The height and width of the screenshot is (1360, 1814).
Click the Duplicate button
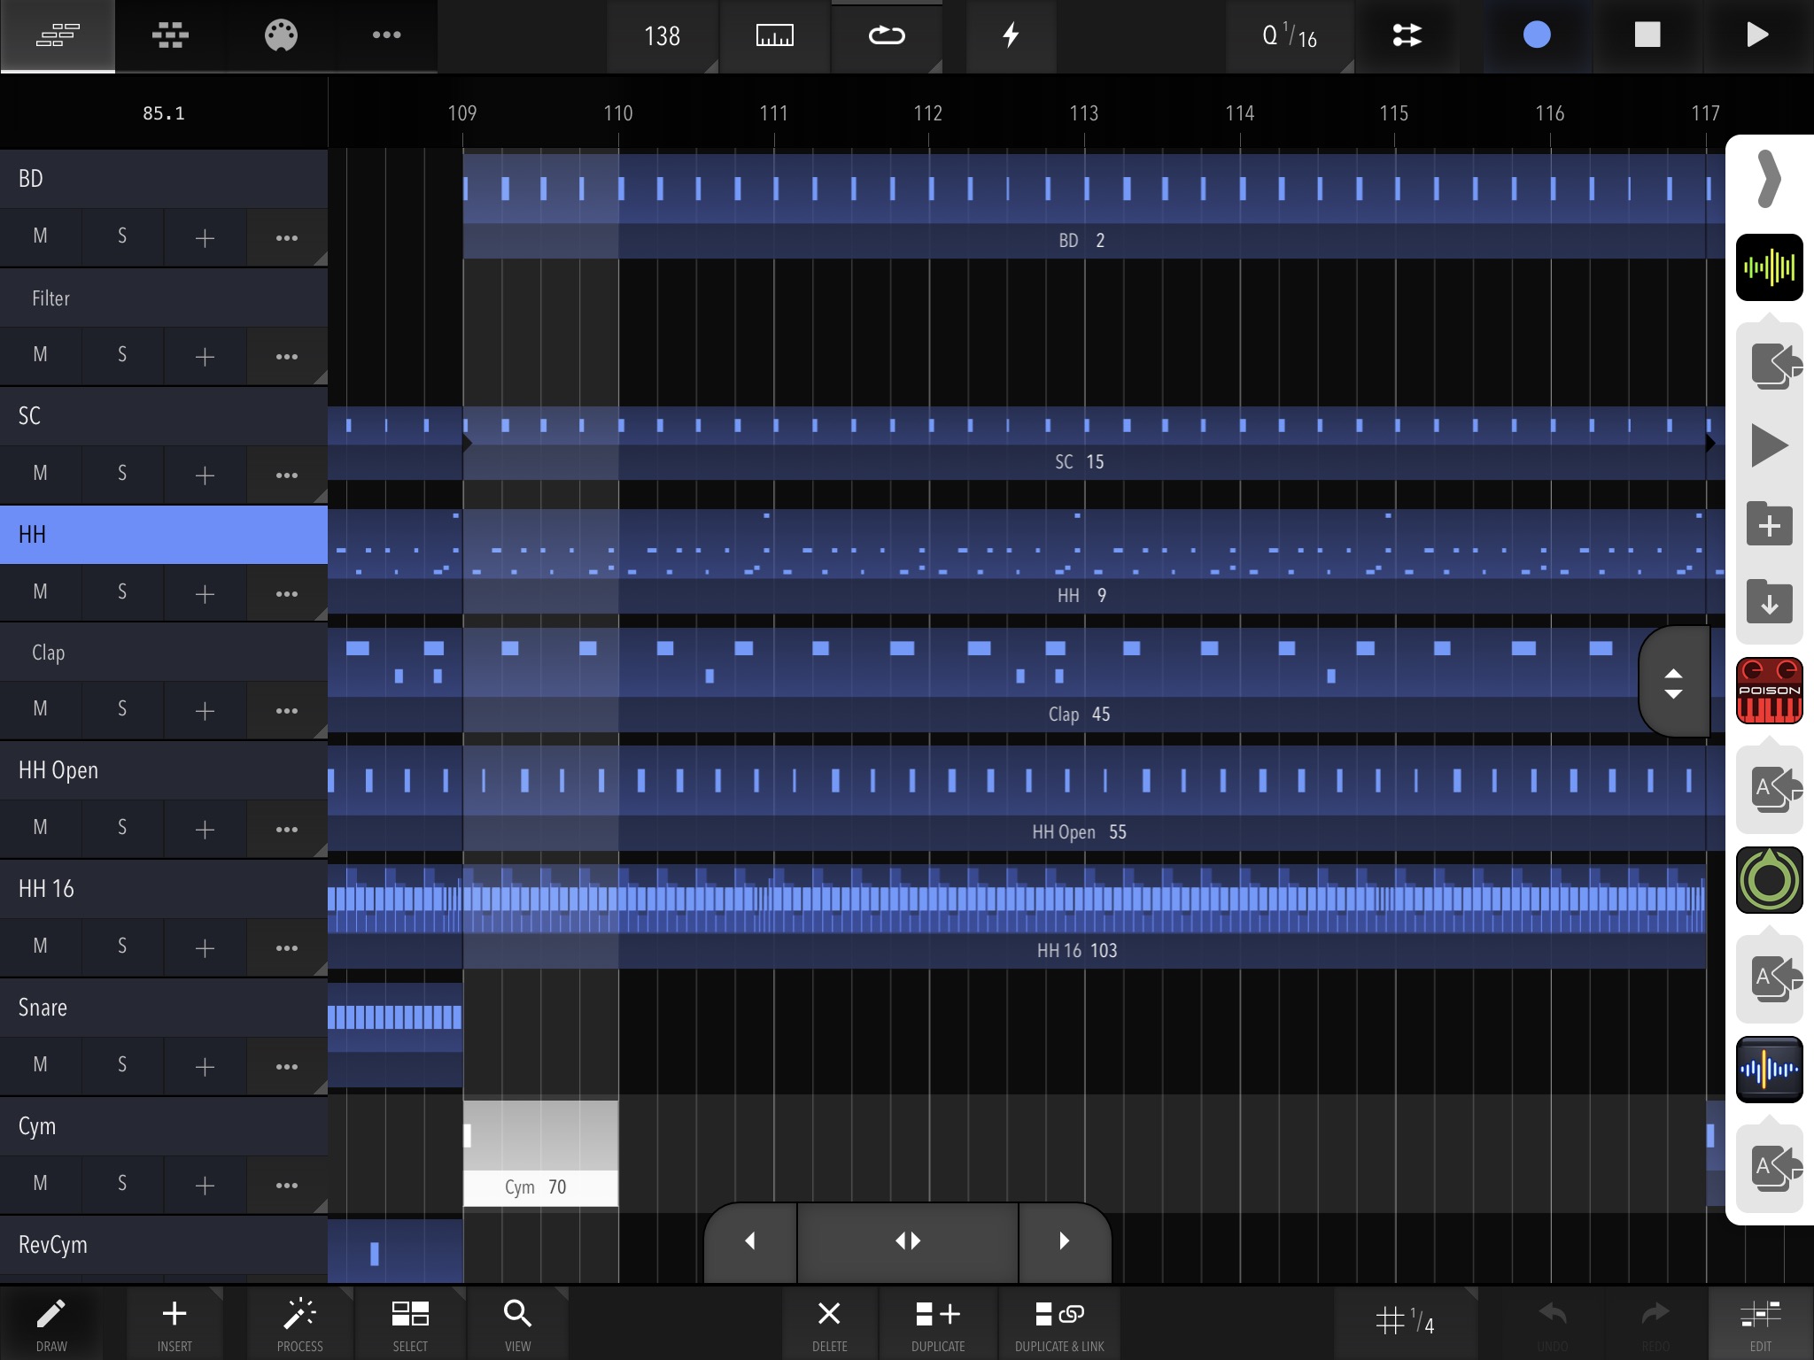click(938, 1325)
